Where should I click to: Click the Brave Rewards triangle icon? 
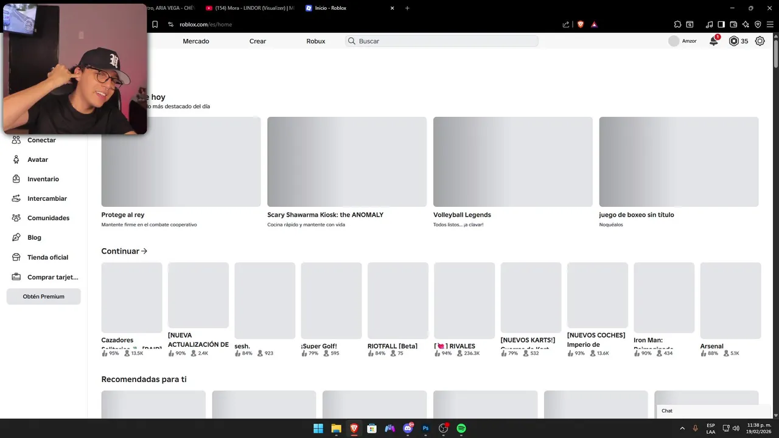click(x=594, y=24)
